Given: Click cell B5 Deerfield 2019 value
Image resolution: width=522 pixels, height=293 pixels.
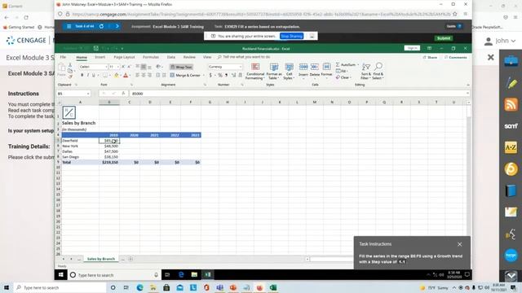Looking at the screenshot, I should click(x=109, y=141).
